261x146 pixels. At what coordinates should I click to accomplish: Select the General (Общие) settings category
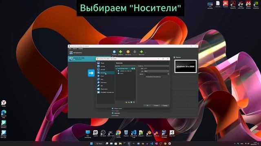[x=106, y=63]
